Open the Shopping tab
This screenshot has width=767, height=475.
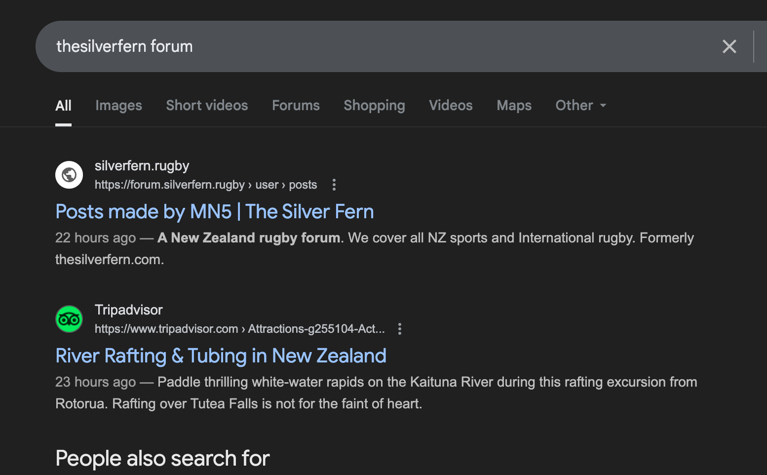374,106
